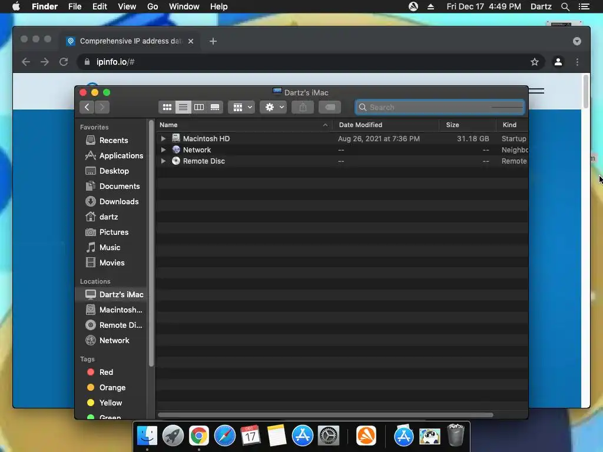Open the Edit menu
The width and height of the screenshot is (603, 452).
[x=100, y=6]
